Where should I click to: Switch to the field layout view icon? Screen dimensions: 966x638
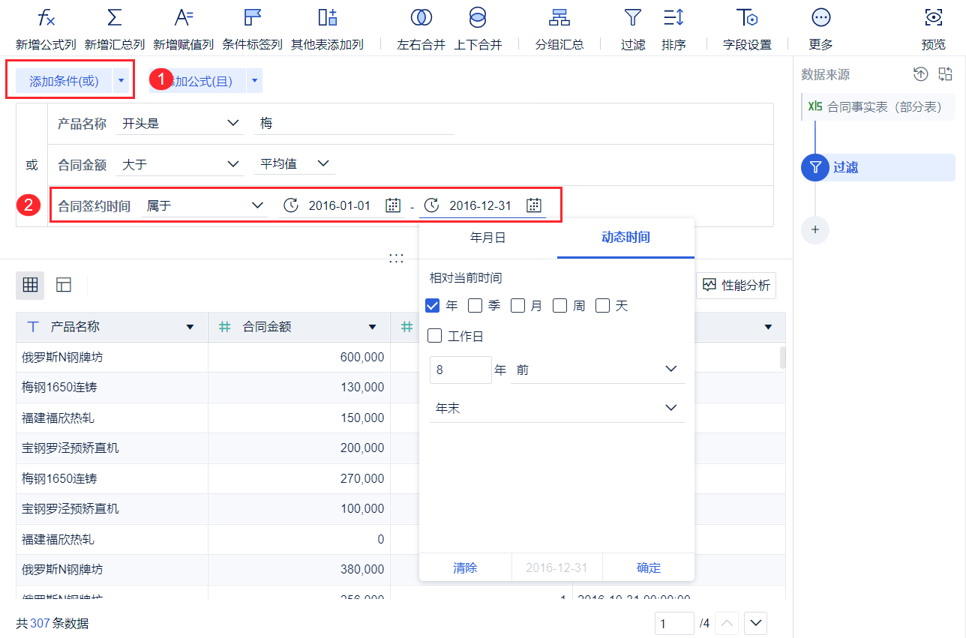click(x=64, y=285)
